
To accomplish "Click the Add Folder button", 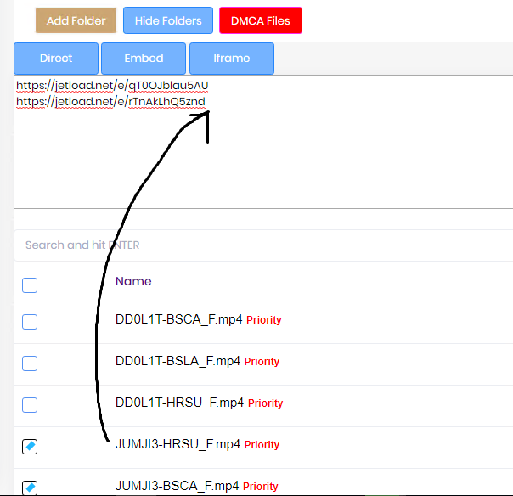I will (x=76, y=21).
